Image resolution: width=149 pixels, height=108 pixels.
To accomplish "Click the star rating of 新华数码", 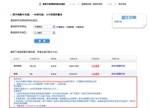I will (x=54, y=66).
